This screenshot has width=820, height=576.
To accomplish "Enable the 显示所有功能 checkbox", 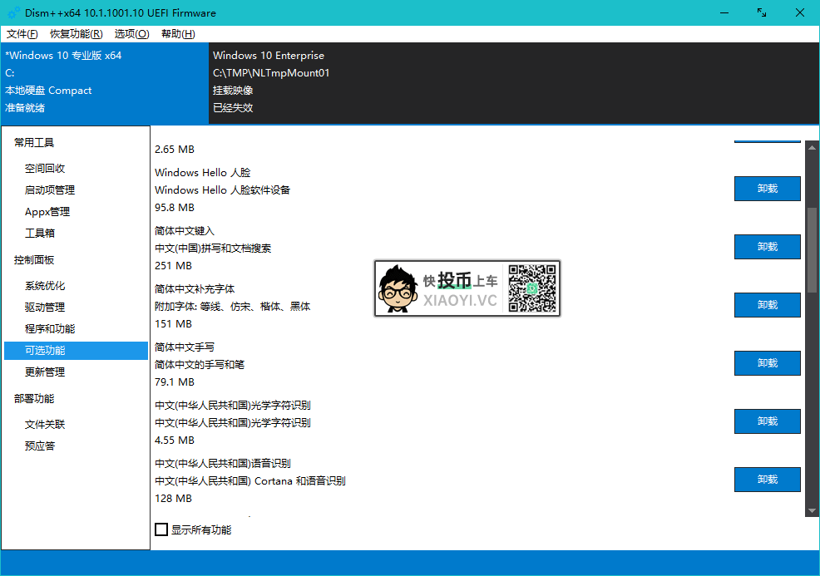I will (x=161, y=529).
